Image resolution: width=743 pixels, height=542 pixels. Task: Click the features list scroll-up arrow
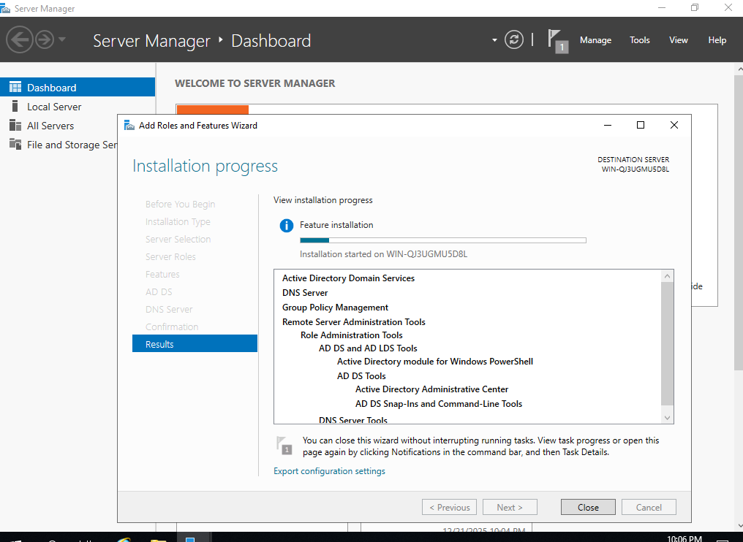tap(667, 276)
